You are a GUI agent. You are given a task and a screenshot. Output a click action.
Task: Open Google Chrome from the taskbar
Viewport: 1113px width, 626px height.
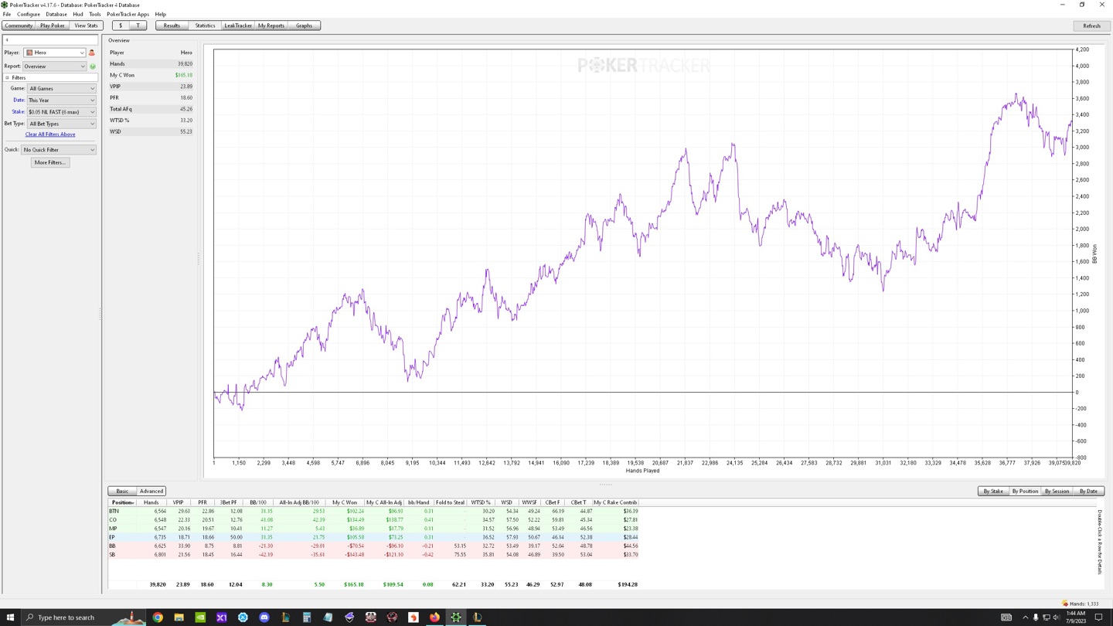point(158,617)
